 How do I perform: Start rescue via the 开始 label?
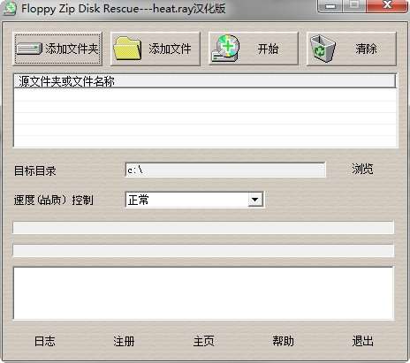(268, 49)
